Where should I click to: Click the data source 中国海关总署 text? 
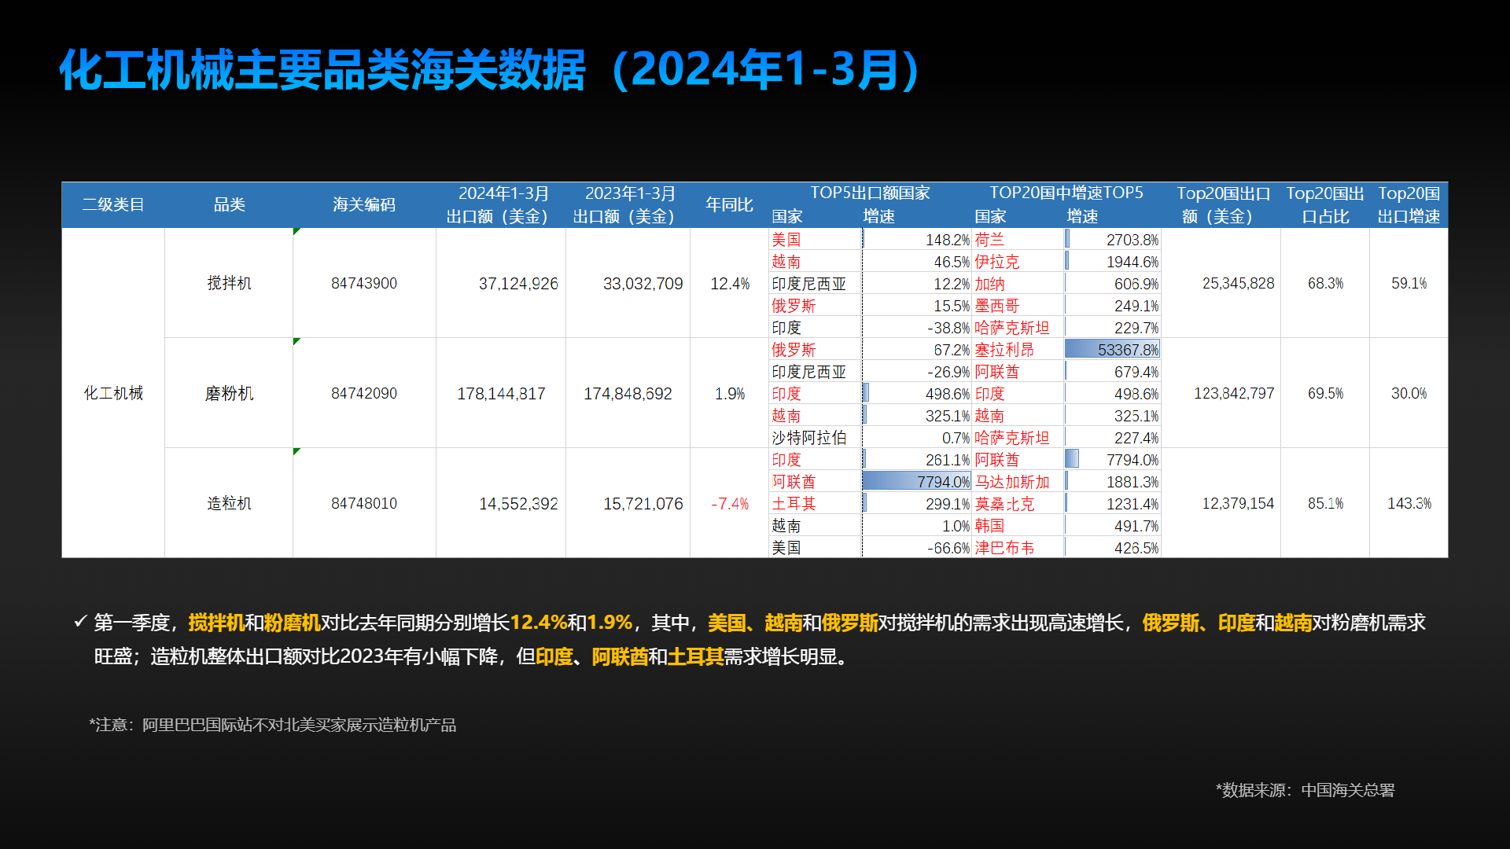point(1305,790)
